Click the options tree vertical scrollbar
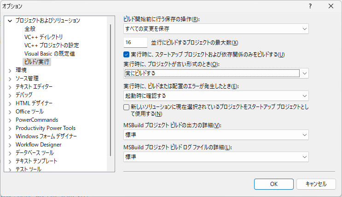Image resolution: width=342 pixels, height=197 pixels. coord(110,92)
